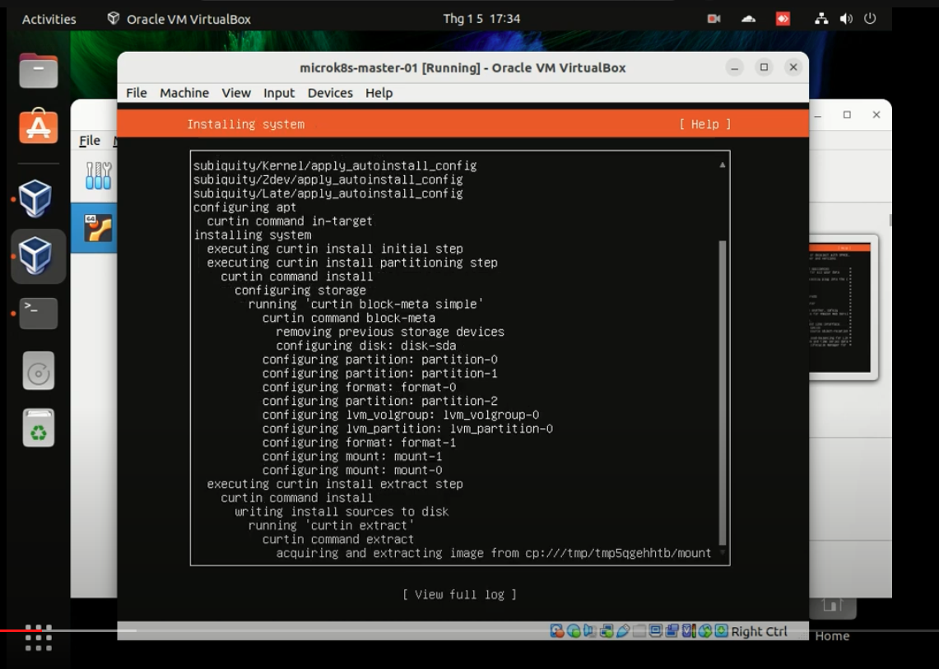Open the Input menu in the VirtualBox window
939x669 pixels.
(x=278, y=93)
